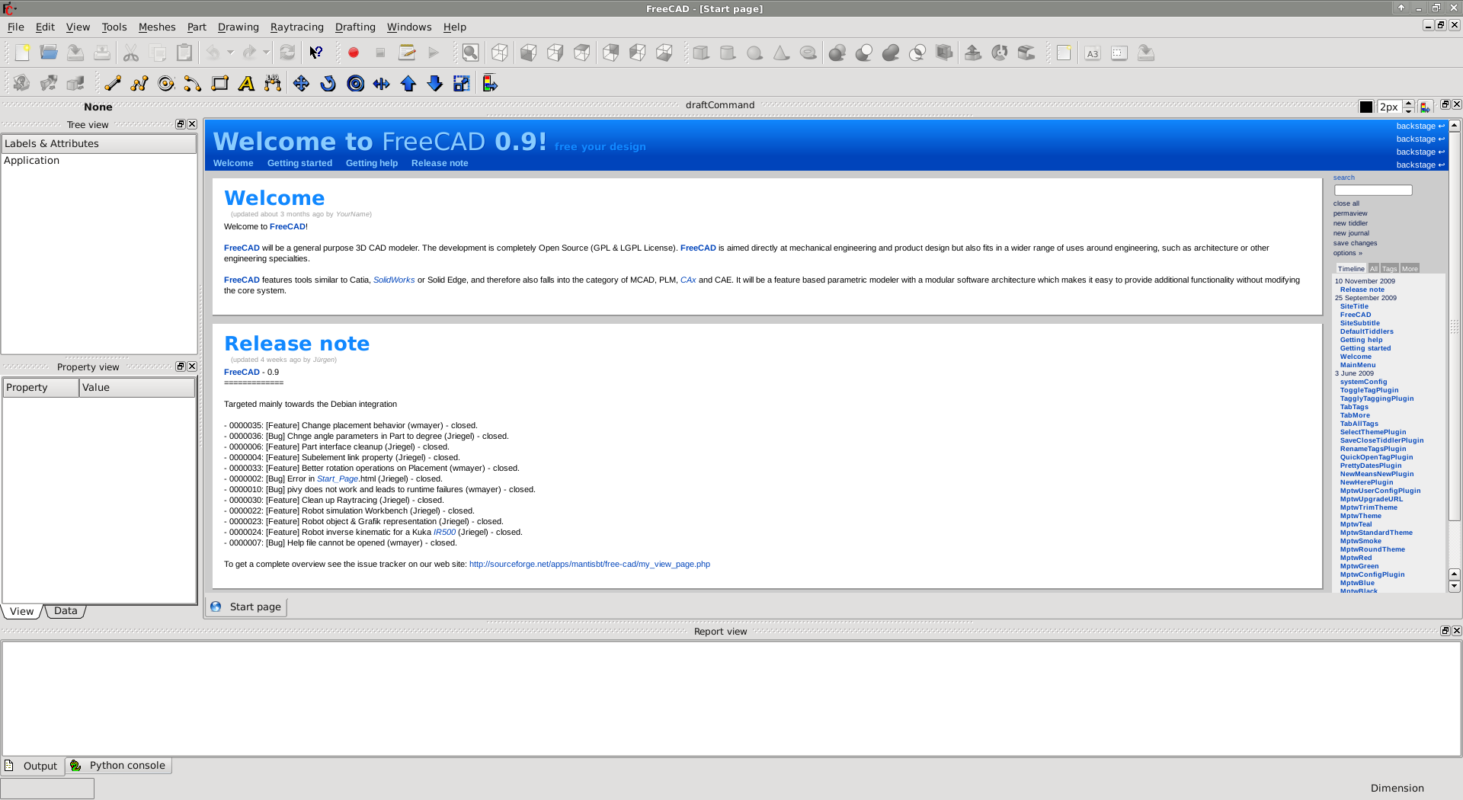
Task: Click the Part cone primitive icon
Action: tap(781, 53)
